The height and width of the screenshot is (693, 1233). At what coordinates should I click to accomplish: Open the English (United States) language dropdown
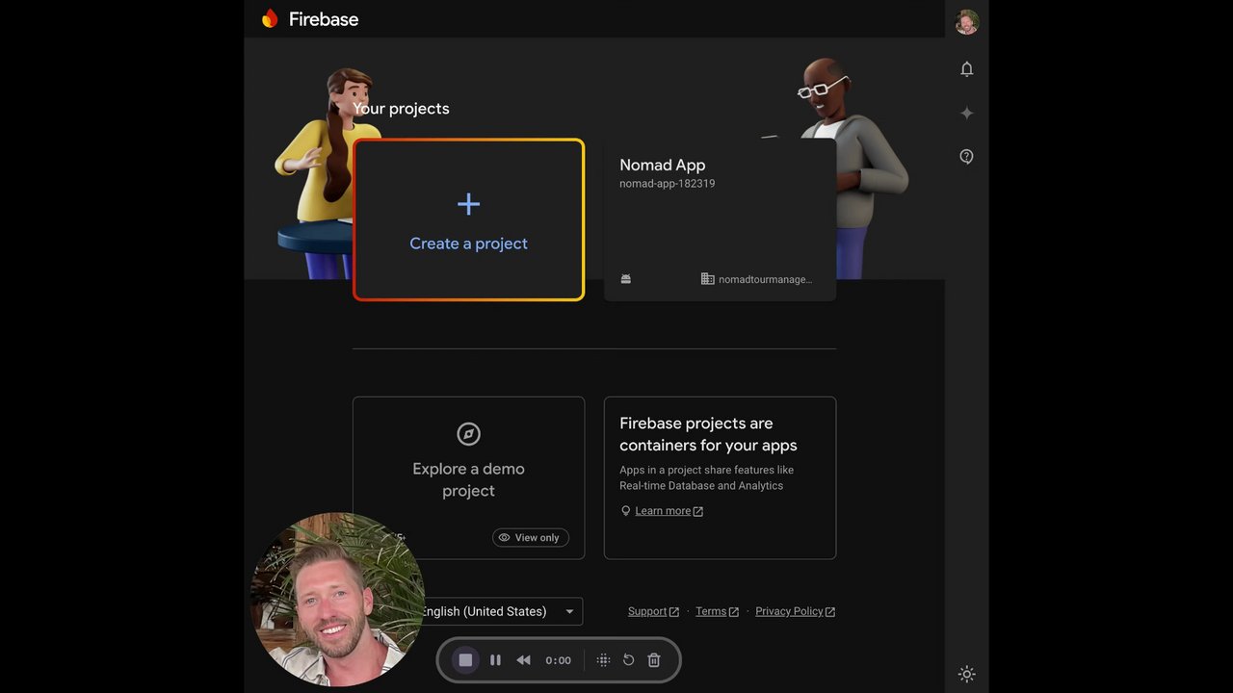[x=500, y=611]
